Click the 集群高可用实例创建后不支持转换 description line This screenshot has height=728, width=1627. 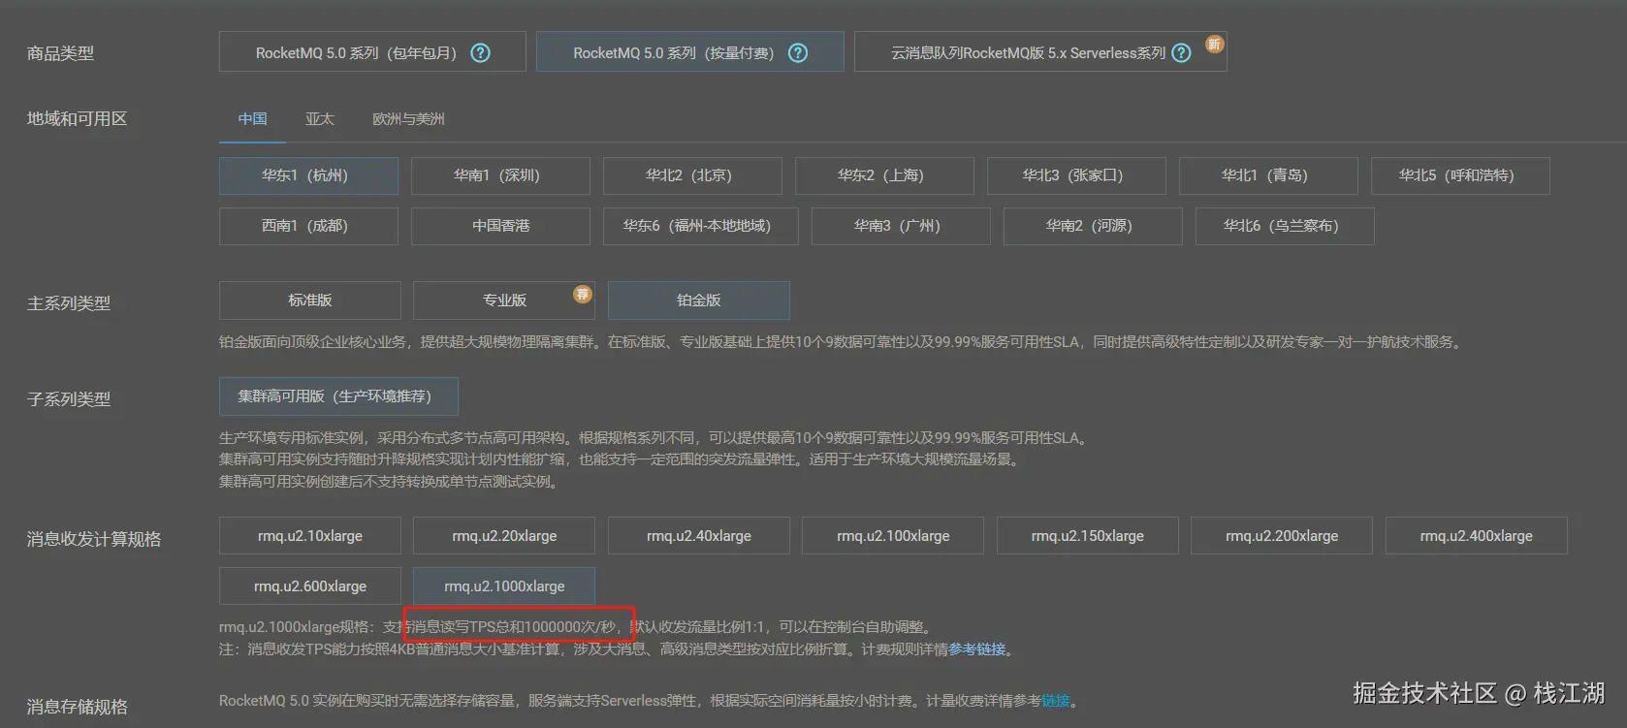pyautogui.click(x=391, y=482)
